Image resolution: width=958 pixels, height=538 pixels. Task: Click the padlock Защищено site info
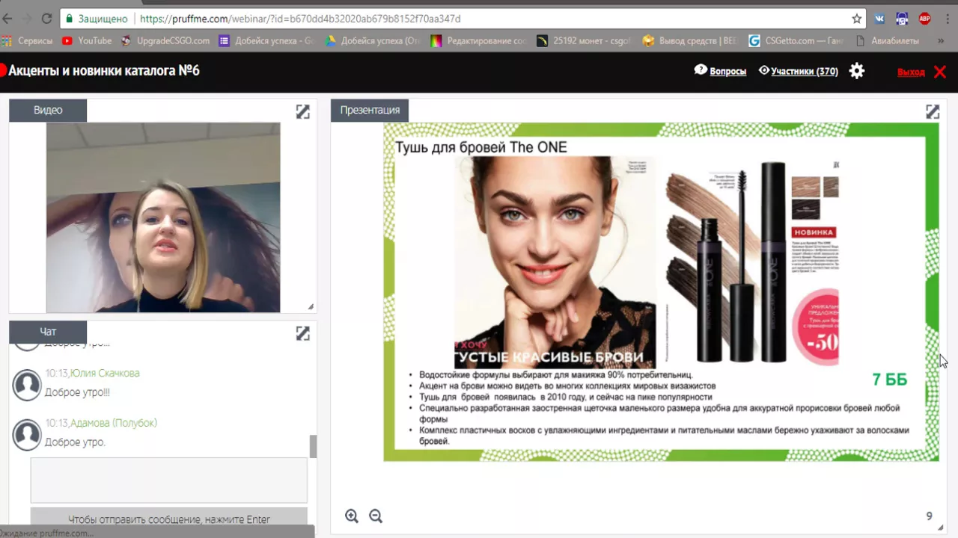[96, 19]
